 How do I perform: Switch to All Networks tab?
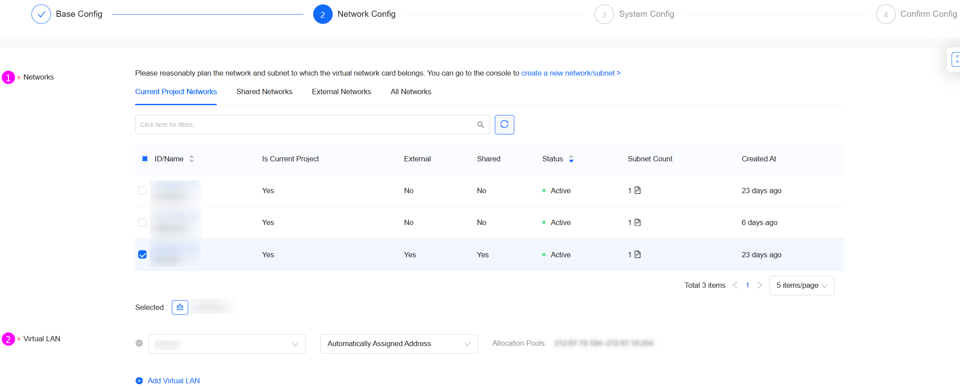(411, 92)
